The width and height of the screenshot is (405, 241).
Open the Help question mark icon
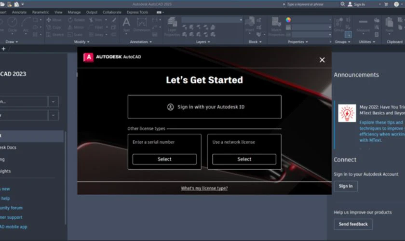tap(396, 4)
